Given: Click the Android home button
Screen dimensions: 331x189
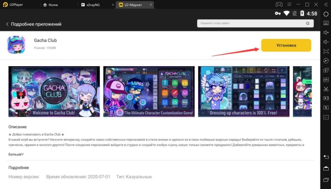Looking at the screenshot, I should pos(326,168).
